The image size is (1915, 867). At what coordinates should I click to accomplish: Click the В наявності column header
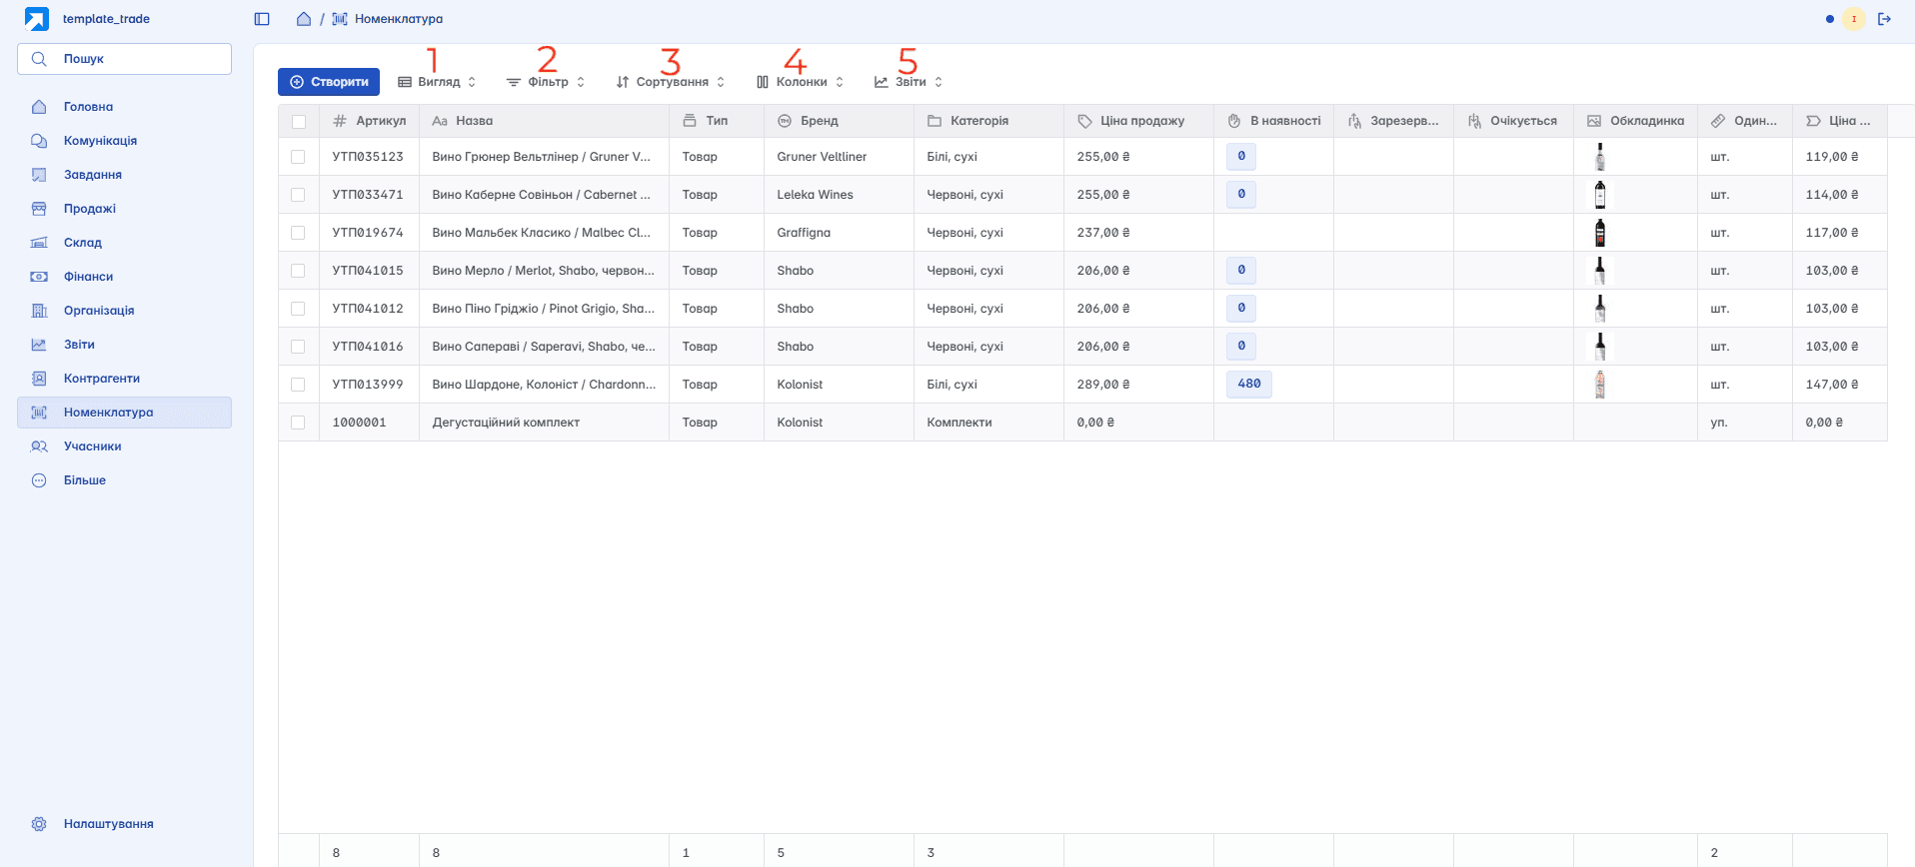(x=1273, y=121)
